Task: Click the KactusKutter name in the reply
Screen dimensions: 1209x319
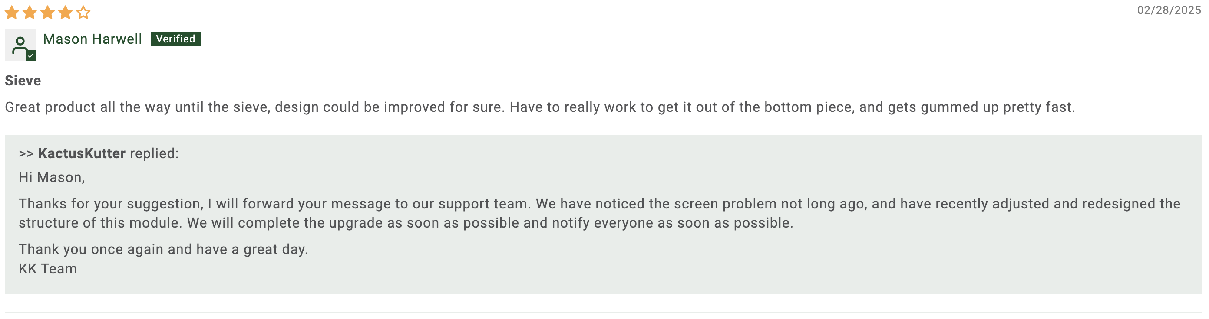Action: 82,153
